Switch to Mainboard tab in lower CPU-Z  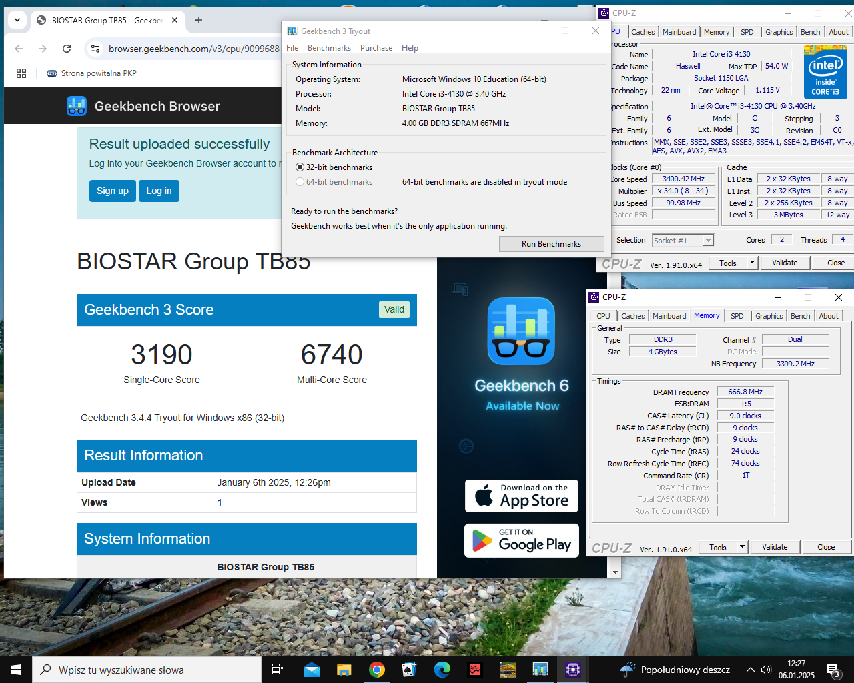(669, 316)
